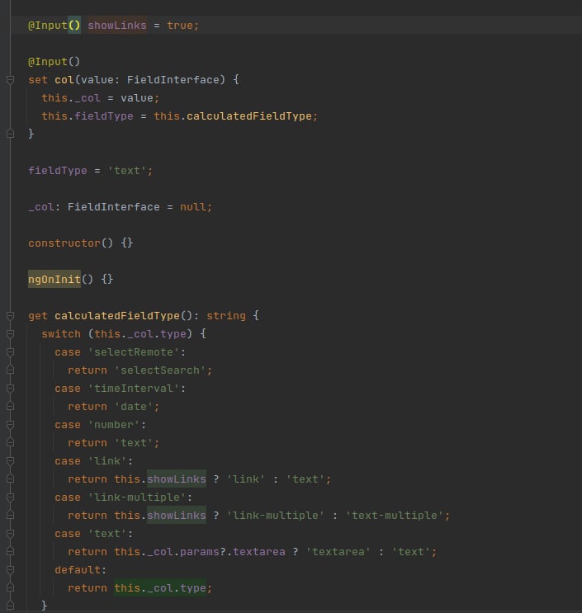Viewport: 582px width, 613px height.
Task: Click showLinks in the 'link' case return
Action: point(177,479)
